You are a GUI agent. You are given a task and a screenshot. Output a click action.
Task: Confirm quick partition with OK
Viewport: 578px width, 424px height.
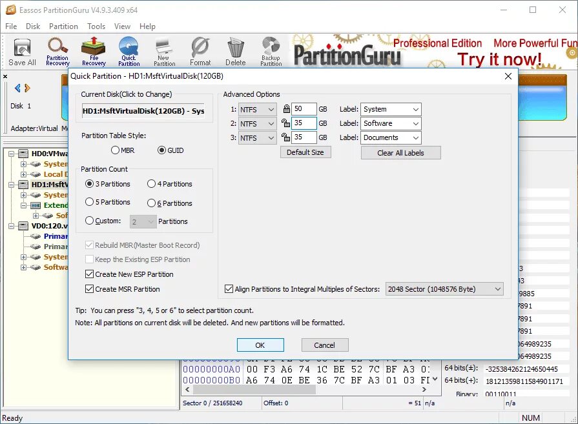pos(260,345)
